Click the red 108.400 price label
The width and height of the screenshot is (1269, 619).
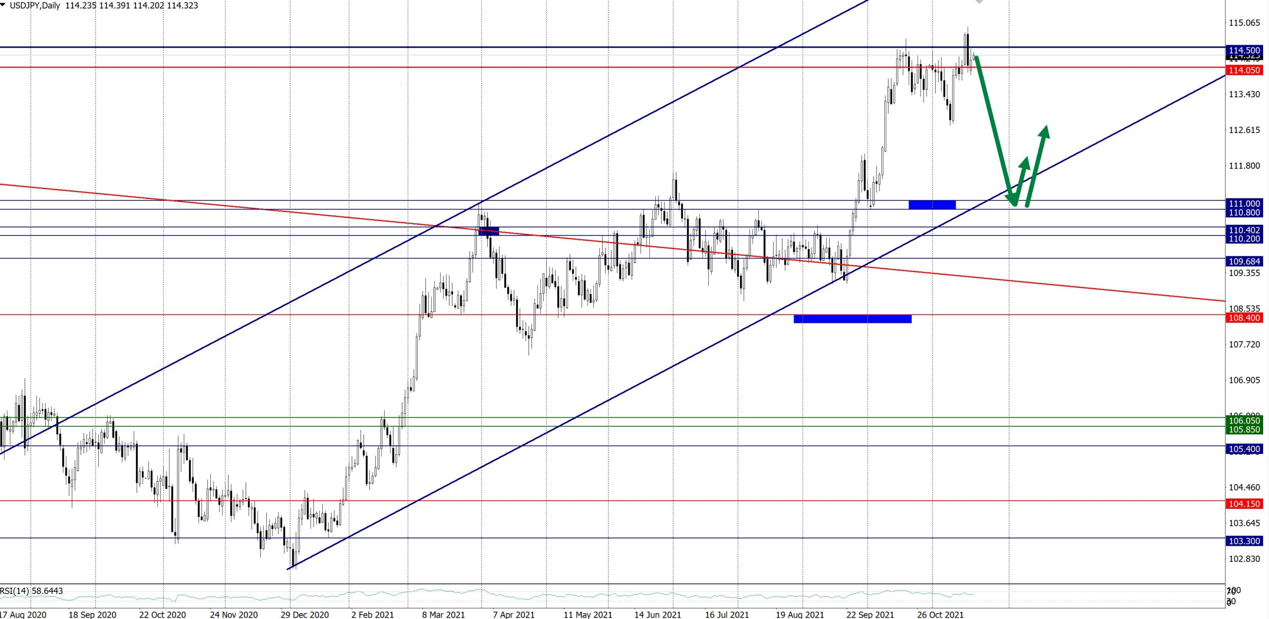coord(1244,318)
